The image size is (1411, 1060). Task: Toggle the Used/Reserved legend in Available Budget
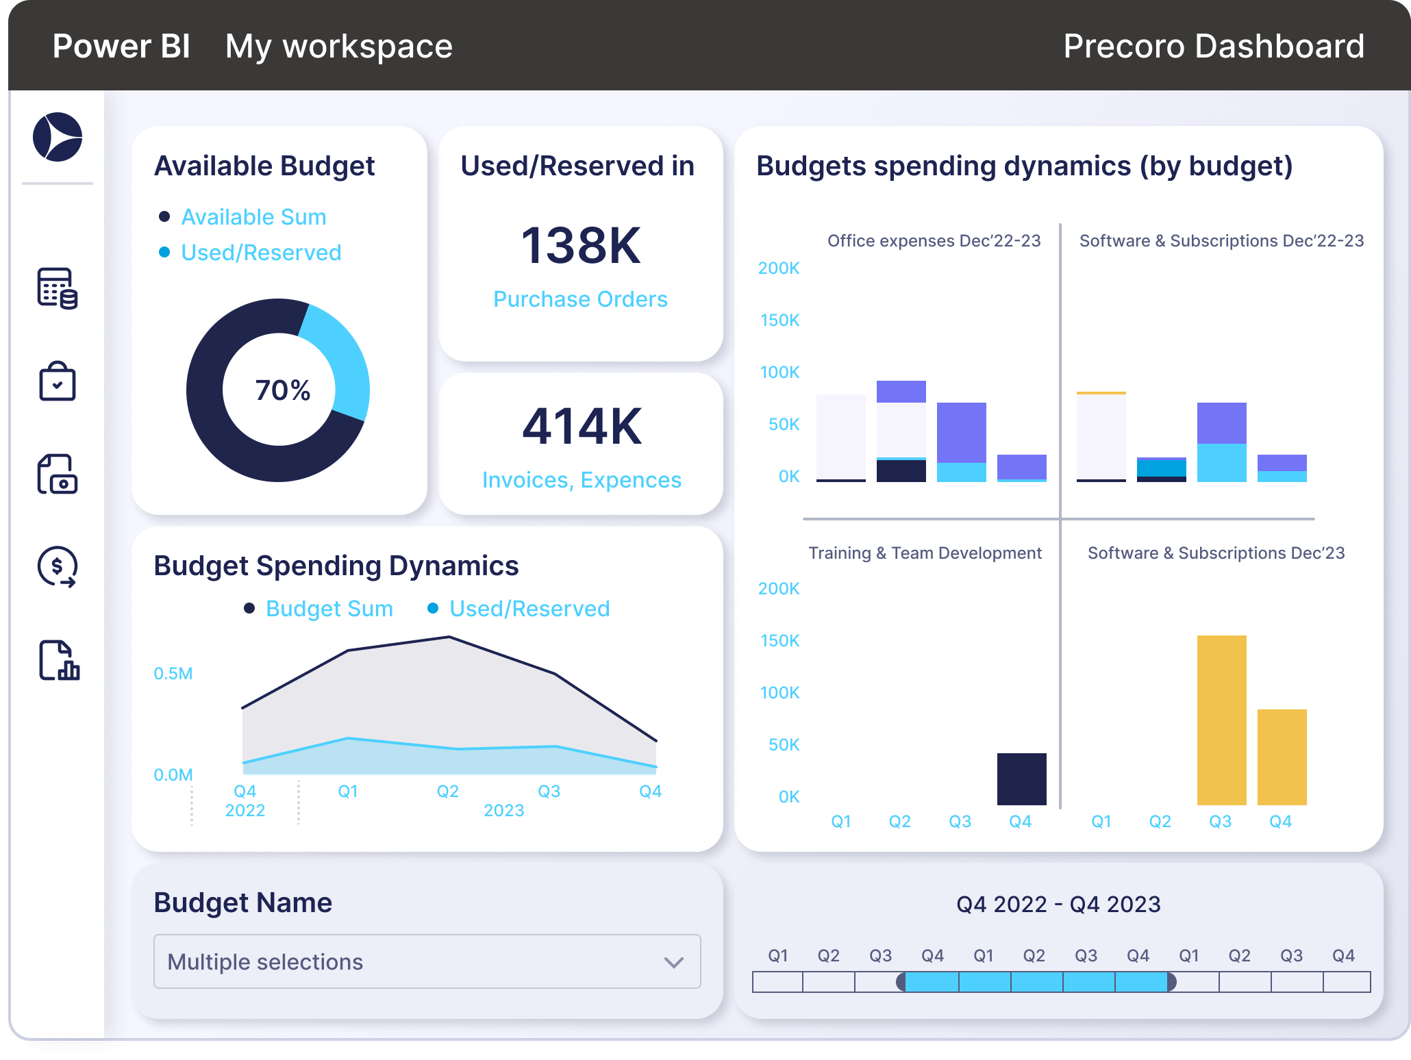260,252
